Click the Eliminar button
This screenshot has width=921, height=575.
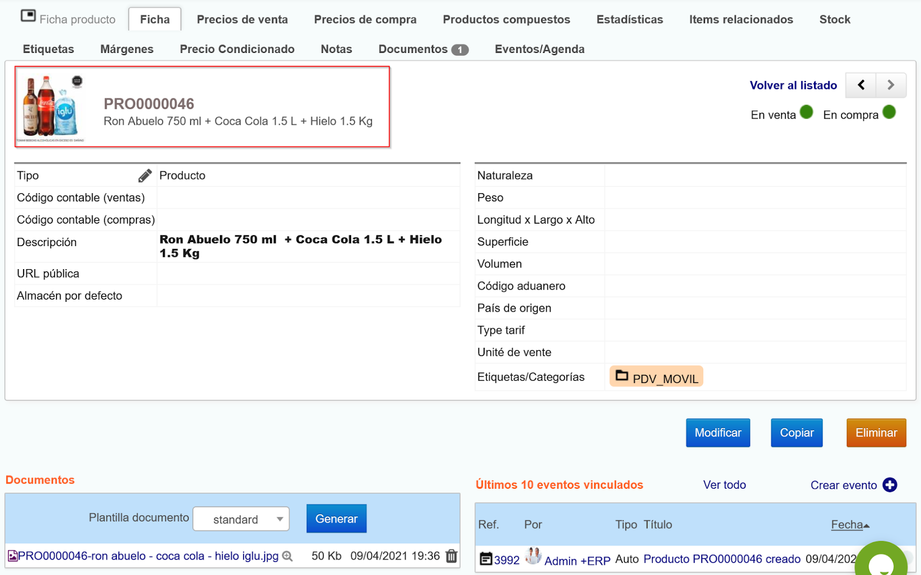(x=876, y=433)
